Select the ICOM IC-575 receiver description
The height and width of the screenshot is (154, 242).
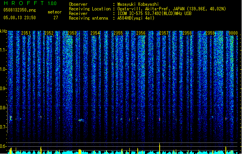point(154,13)
